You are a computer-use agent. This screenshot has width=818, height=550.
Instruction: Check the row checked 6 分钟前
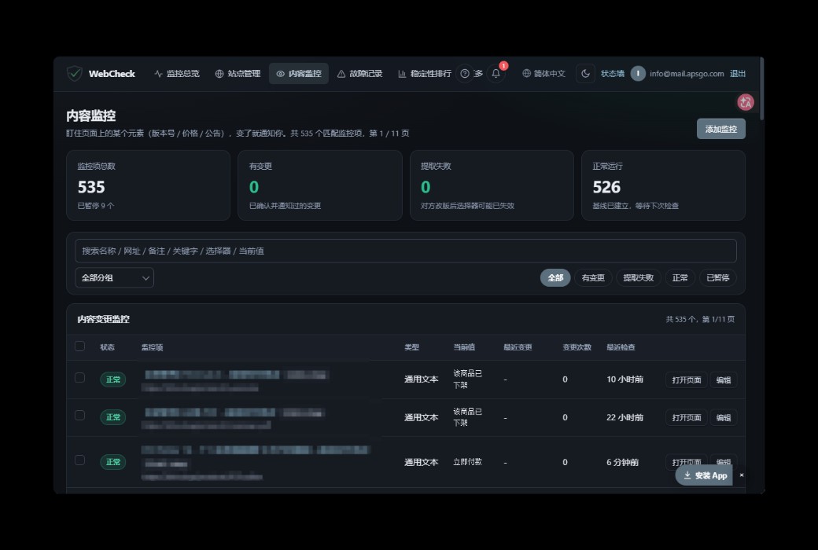coord(79,460)
